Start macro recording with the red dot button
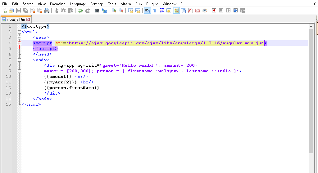The height and width of the screenshot is (173, 318). (214, 11)
